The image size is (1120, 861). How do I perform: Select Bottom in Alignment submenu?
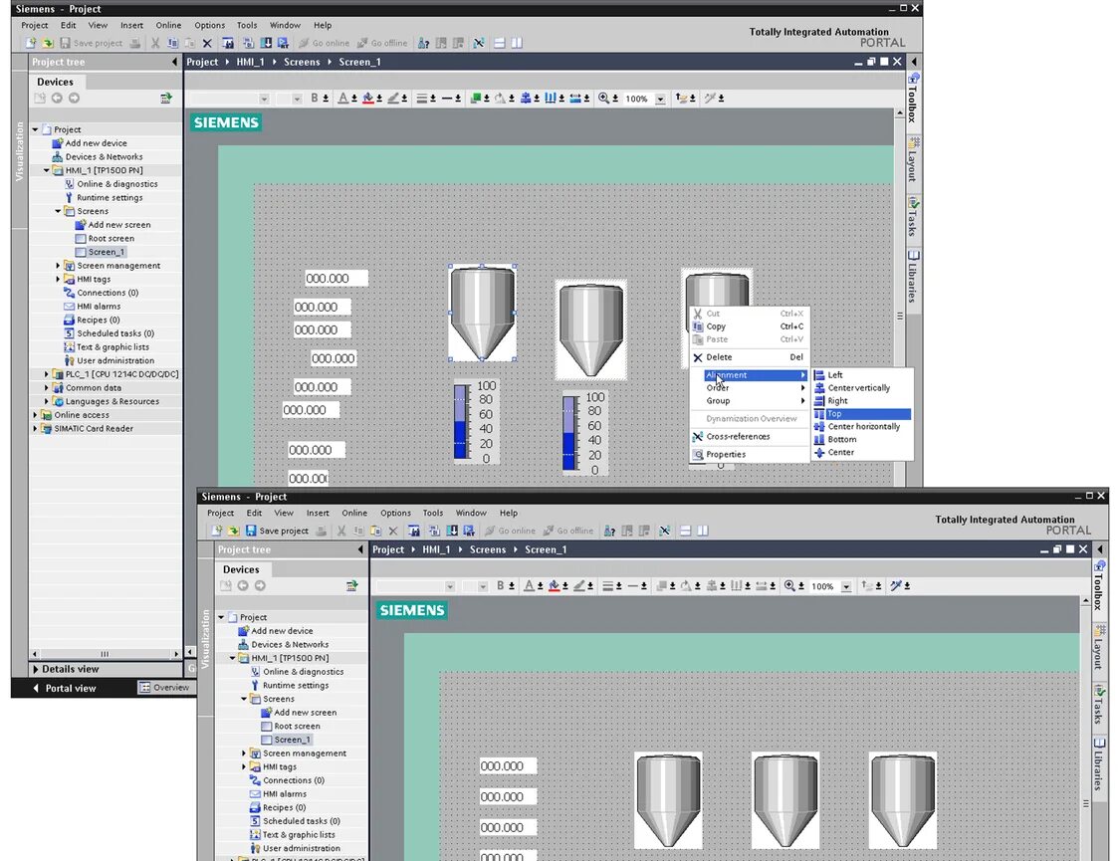[861, 439]
